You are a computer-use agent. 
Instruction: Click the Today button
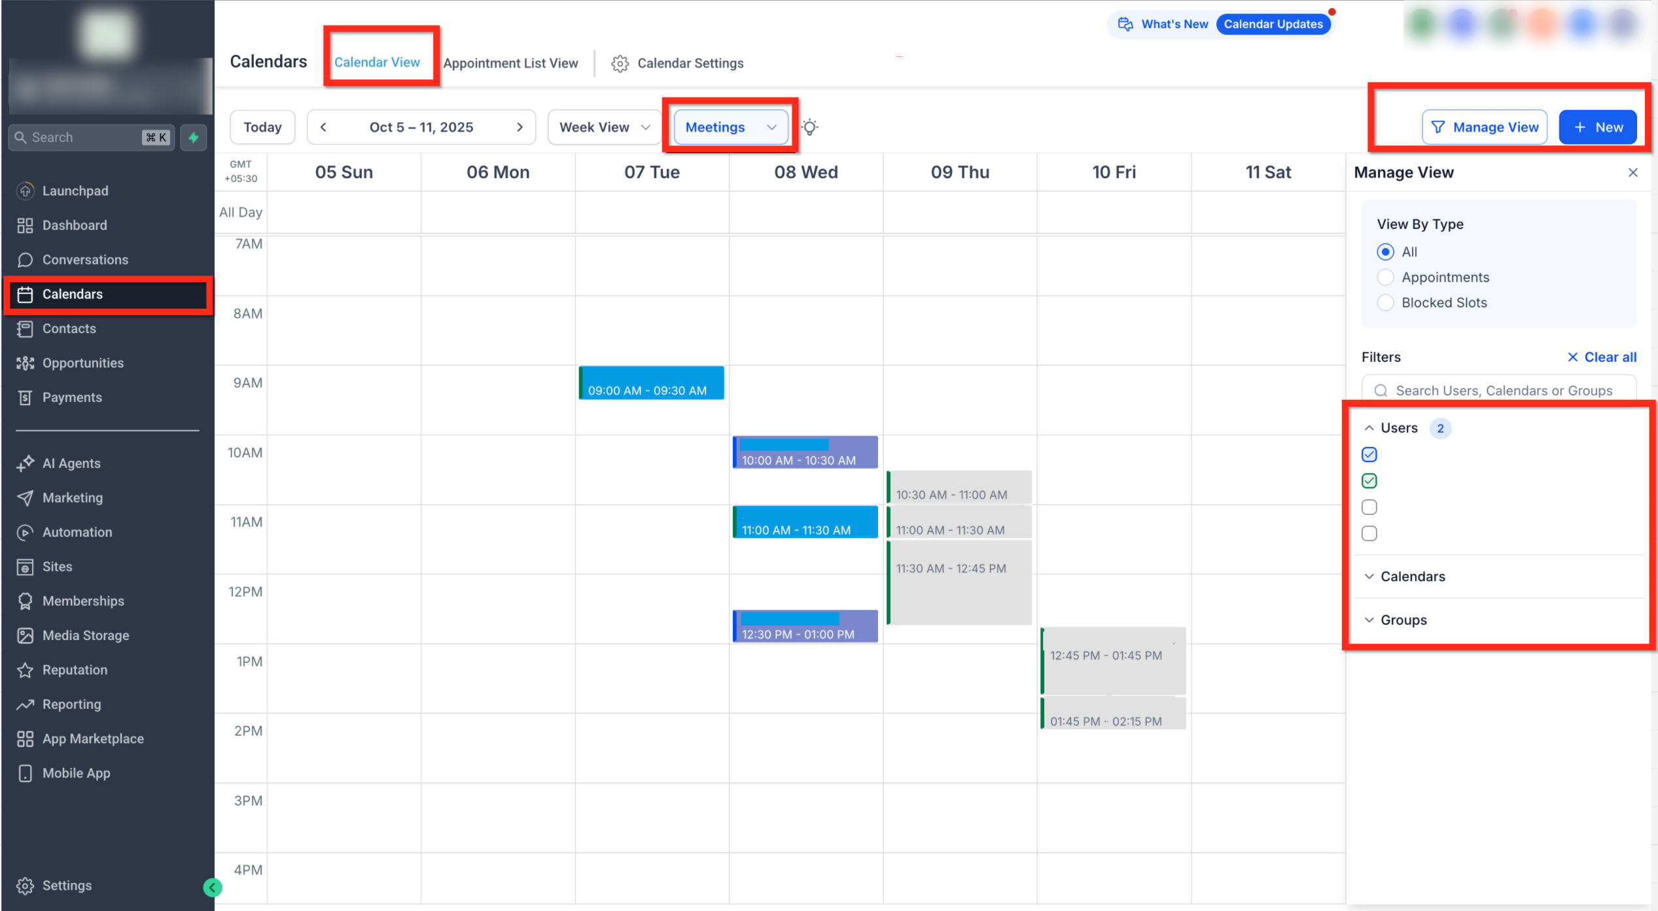[262, 127]
